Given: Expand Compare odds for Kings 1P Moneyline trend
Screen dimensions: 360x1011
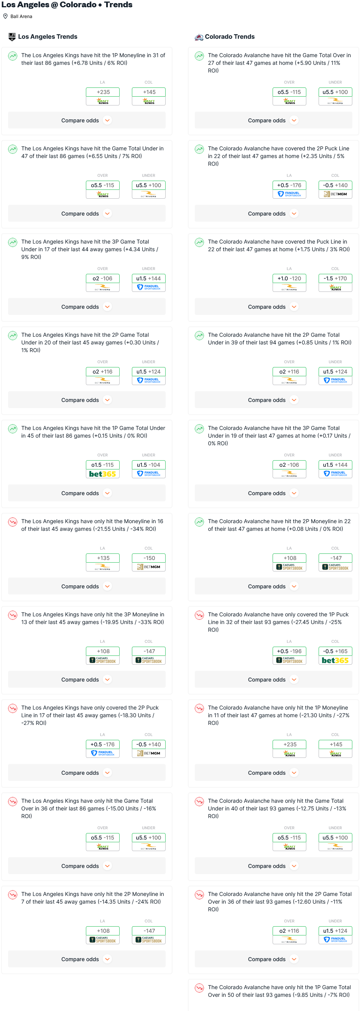Looking at the screenshot, I should (x=87, y=120).
